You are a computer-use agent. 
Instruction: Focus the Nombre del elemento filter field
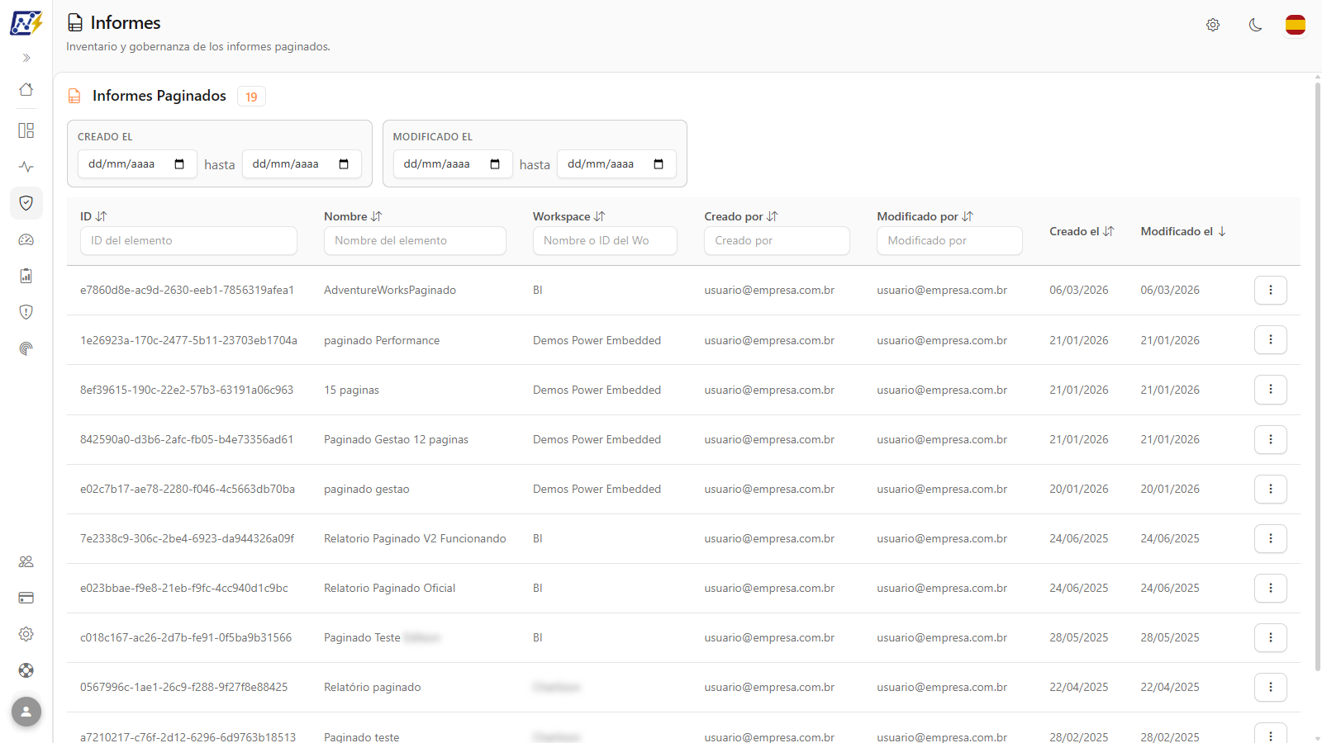(x=415, y=240)
